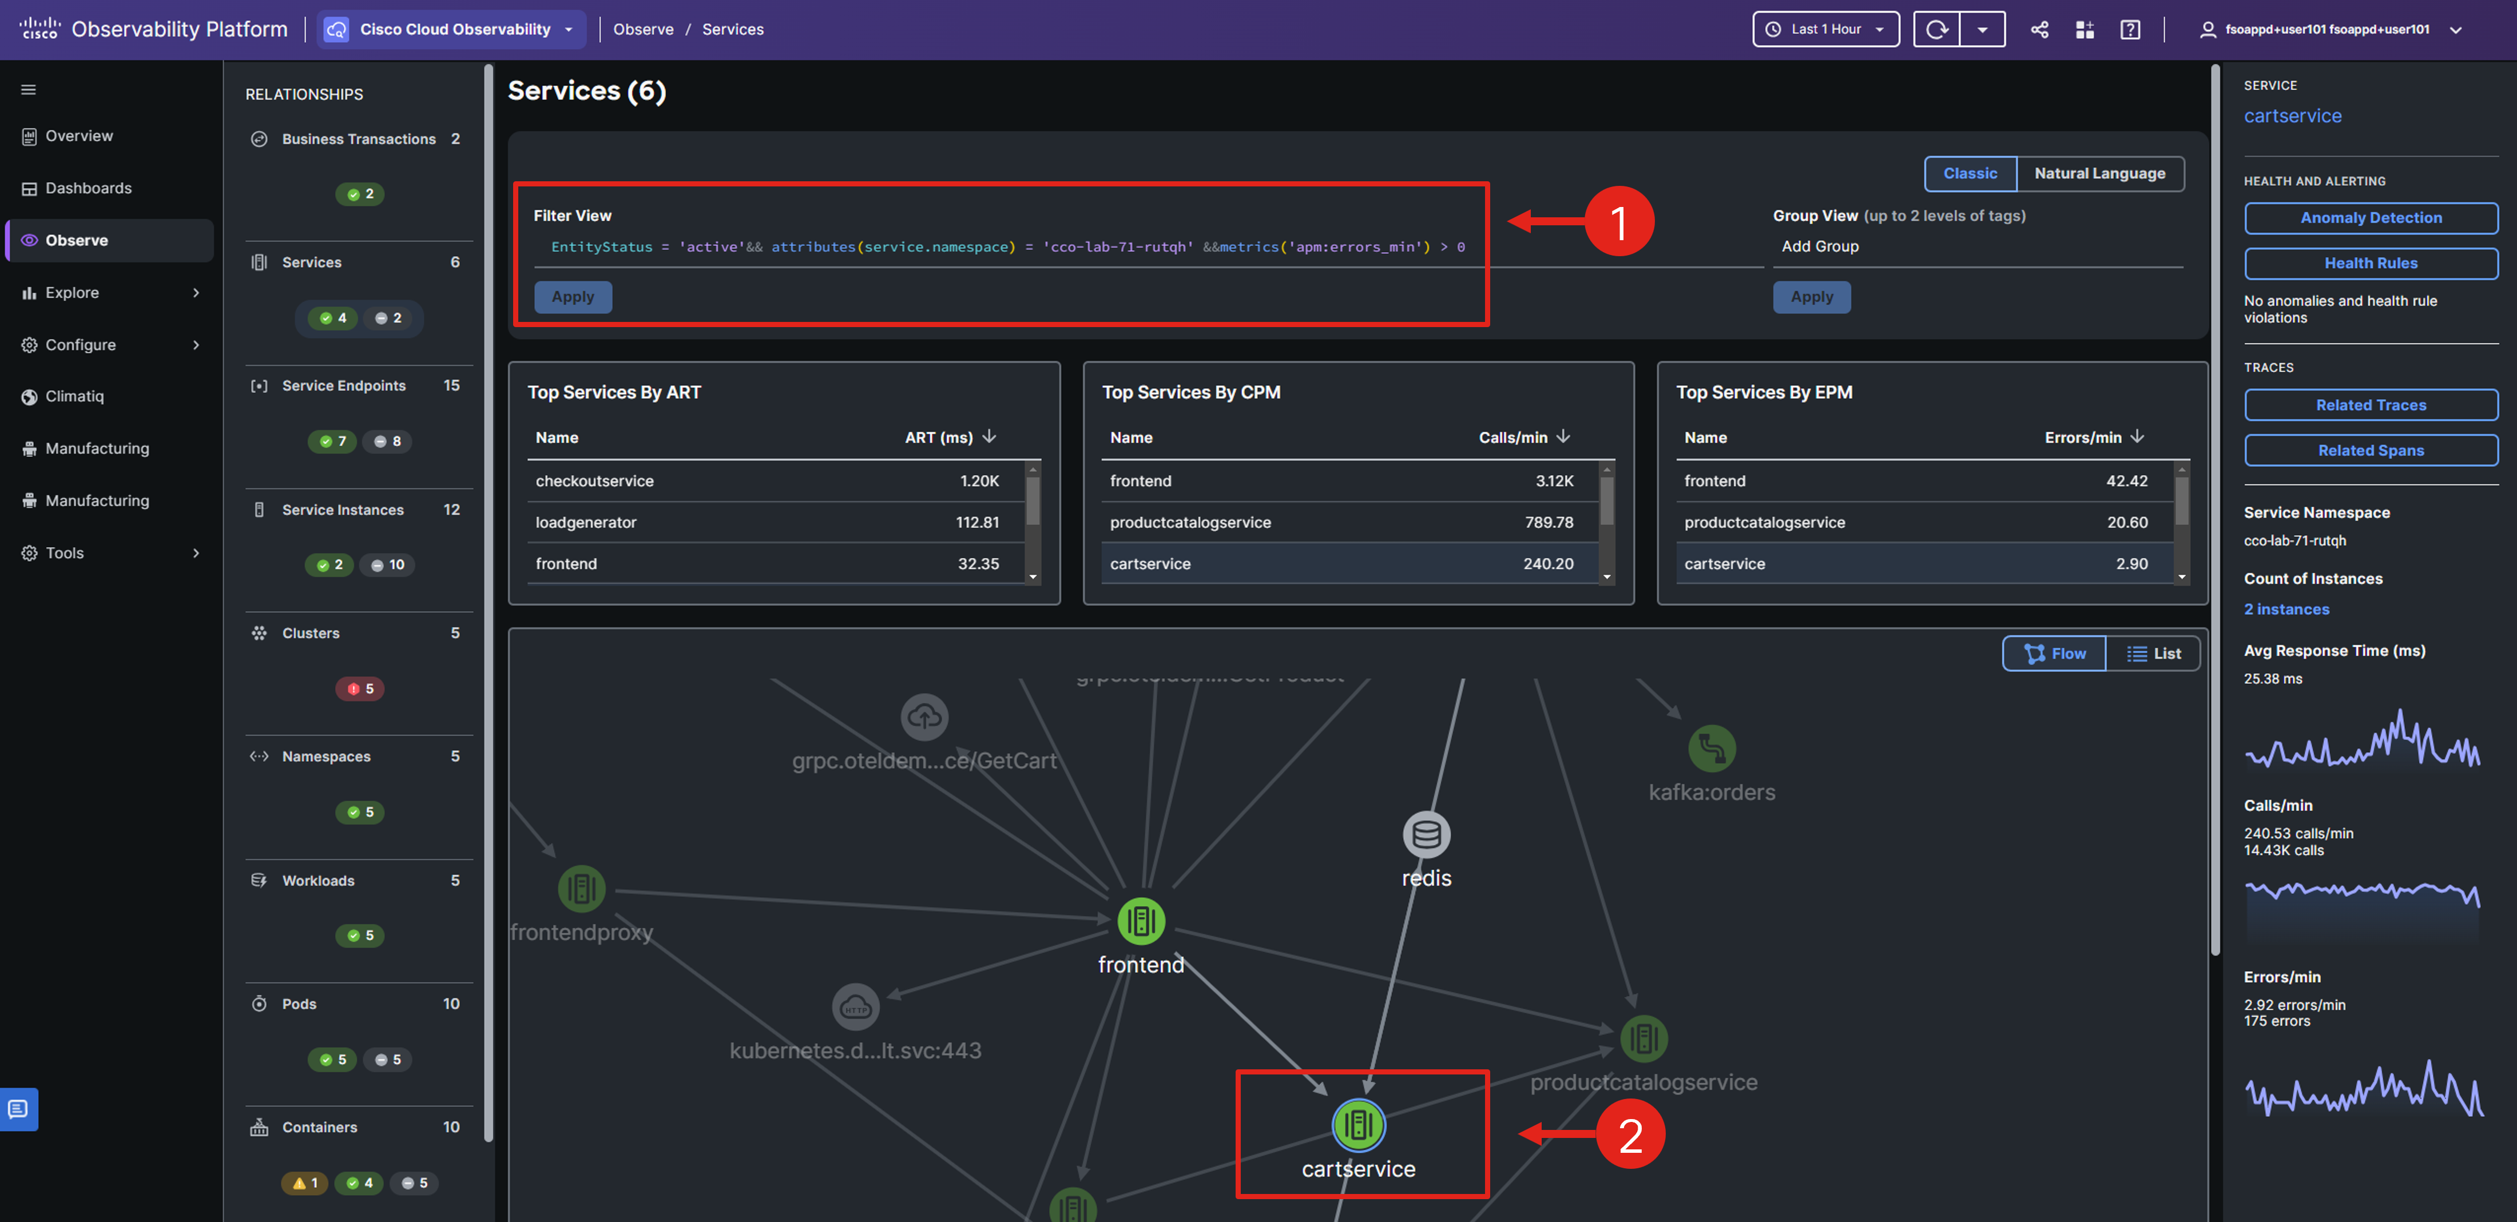Viewport: 2517px width, 1222px height.
Task: Open the Last 1 Hour time dropdown
Action: 1825,29
